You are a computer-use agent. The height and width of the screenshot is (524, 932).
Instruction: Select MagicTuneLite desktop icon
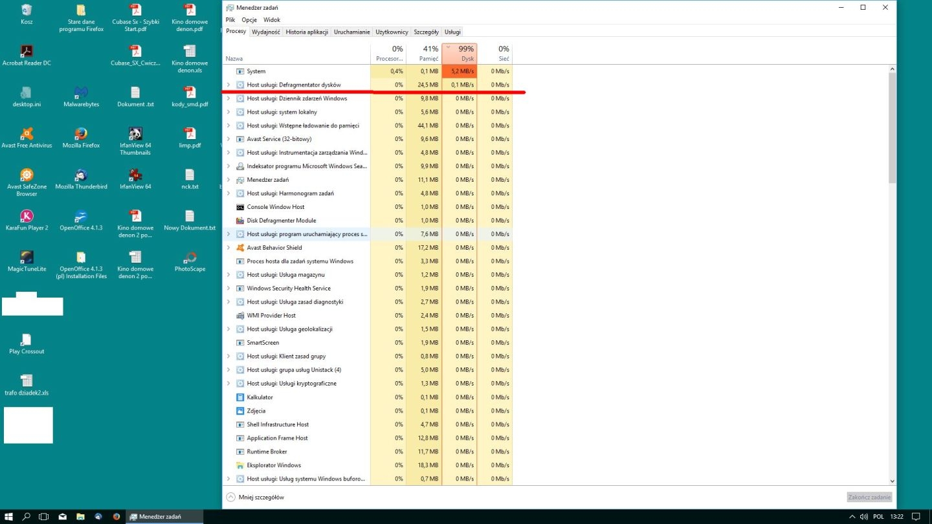[x=27, y=261]
